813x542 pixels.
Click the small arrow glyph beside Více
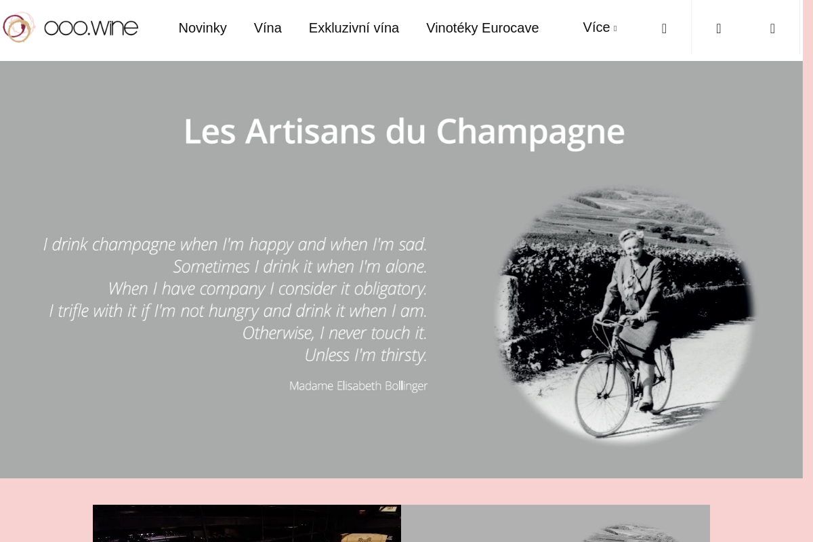pyautogui.click(x=615, y=29)
